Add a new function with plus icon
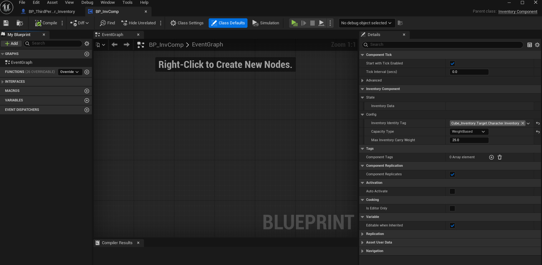 tap(87, 72)
